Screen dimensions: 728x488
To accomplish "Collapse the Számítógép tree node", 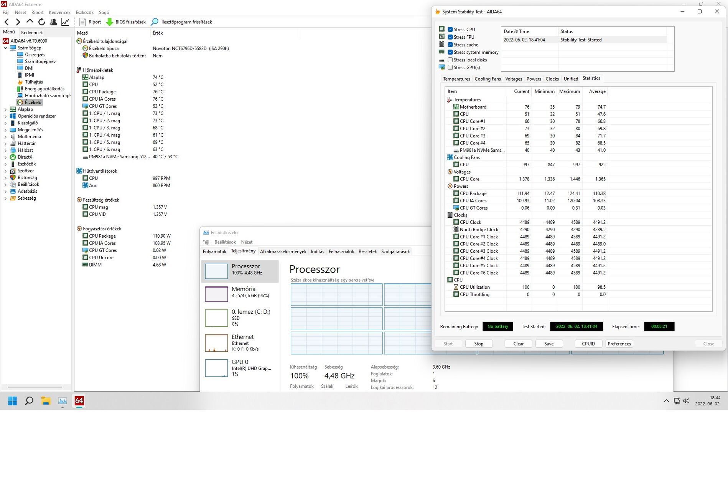I will tap(5, 48).
